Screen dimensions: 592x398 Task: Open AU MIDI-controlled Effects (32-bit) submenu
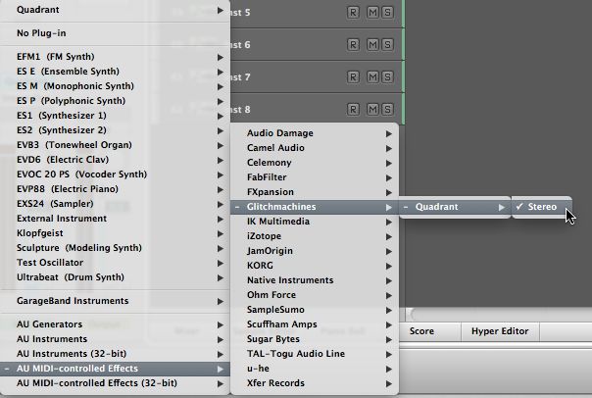115,383
